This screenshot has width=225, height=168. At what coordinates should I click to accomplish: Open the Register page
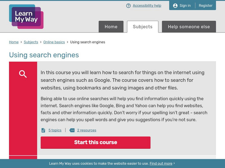206,6
